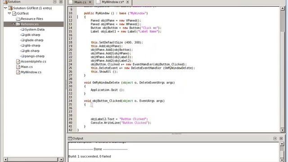Click the gtk-sharp reference icon
Viewport: 288px width, 162px height.
coord(22,51)
